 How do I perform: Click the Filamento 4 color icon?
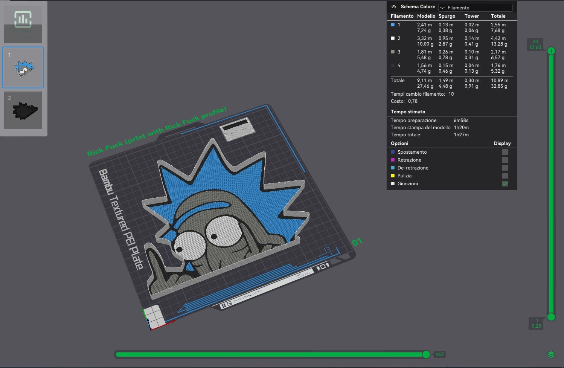(392, 65)
